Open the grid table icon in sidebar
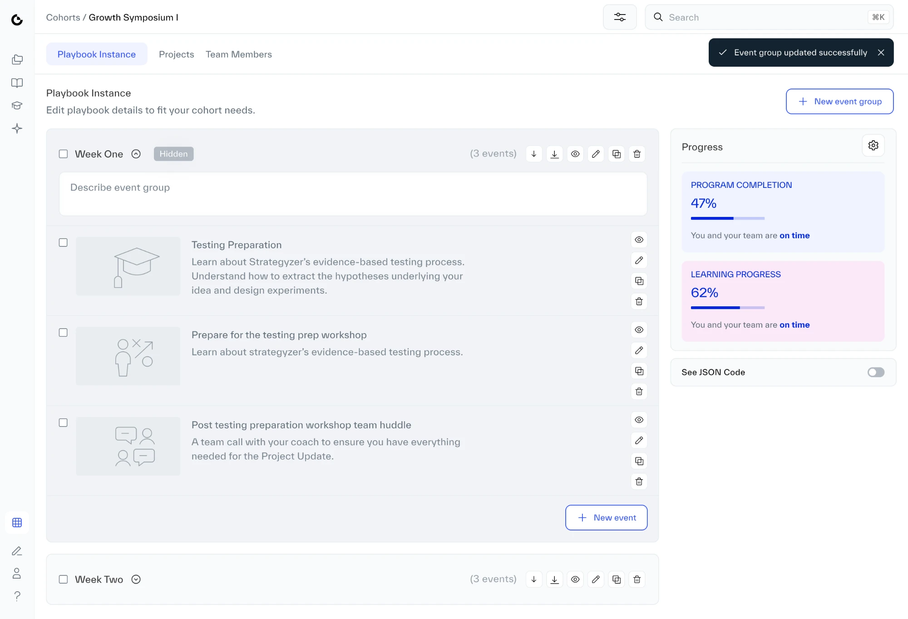The width and height of the screenshot is (908, 619). [x=17, y=523]
